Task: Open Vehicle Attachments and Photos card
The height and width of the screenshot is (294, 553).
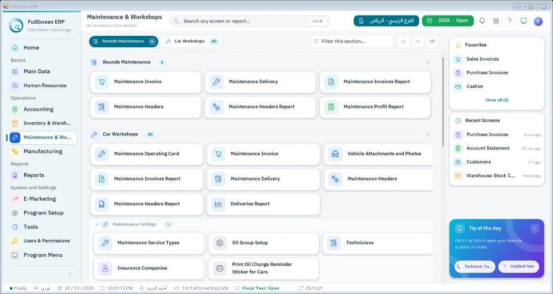Action: tap(378, 154)
